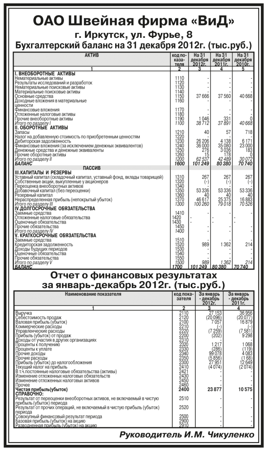Click the На 31 декабря 2010г. column header

(243, 60)
